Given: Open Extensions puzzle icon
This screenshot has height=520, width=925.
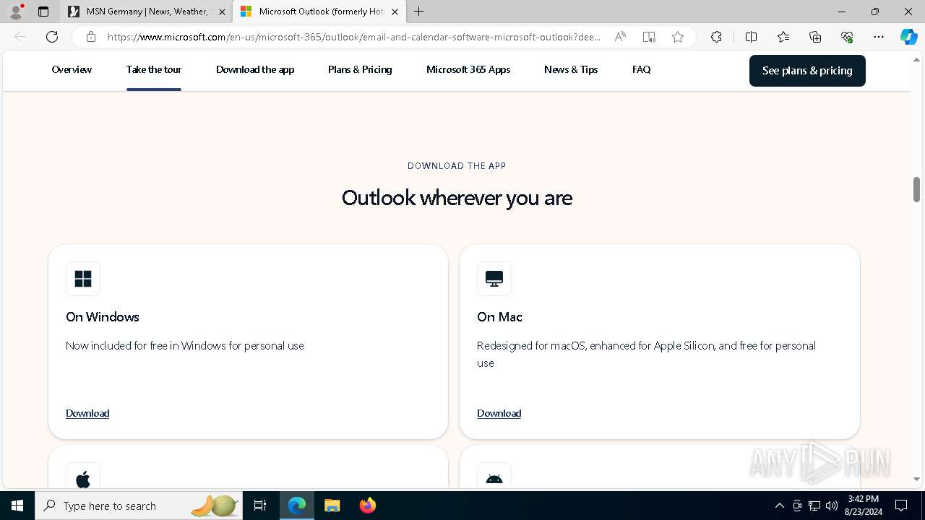Looking at the screenshot, I should click(x=716, y=37).
